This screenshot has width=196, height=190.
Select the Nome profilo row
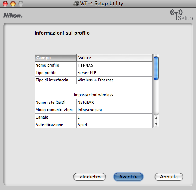[x=94, y=65]
